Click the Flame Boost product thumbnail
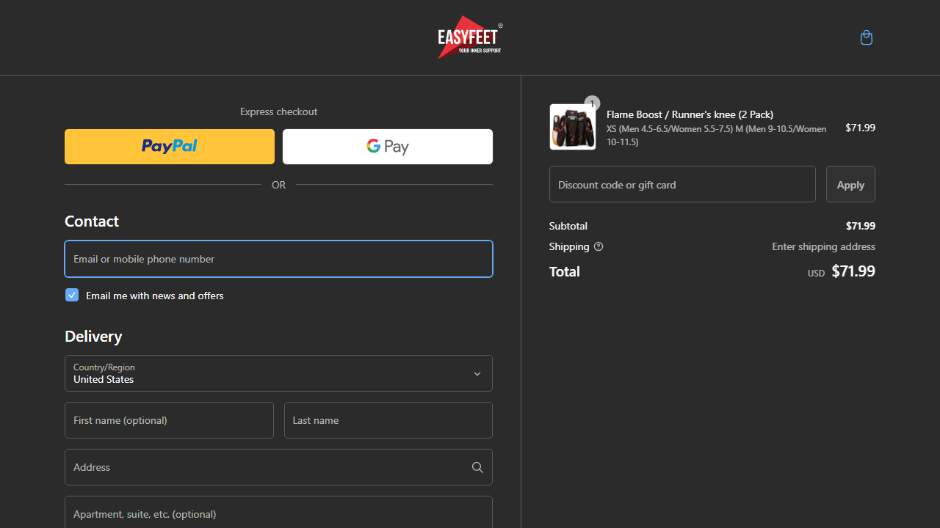 pos(573,127)
